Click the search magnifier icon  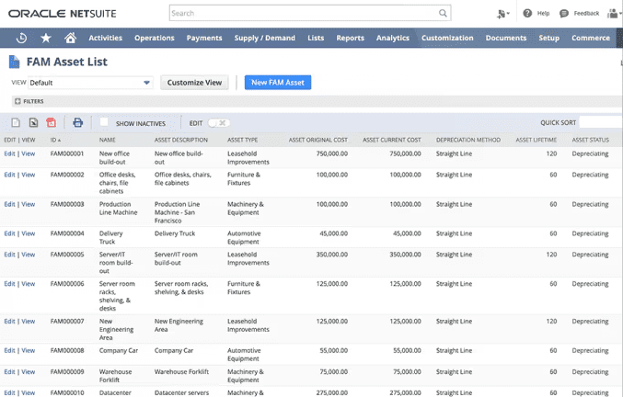tap(443, 14)
